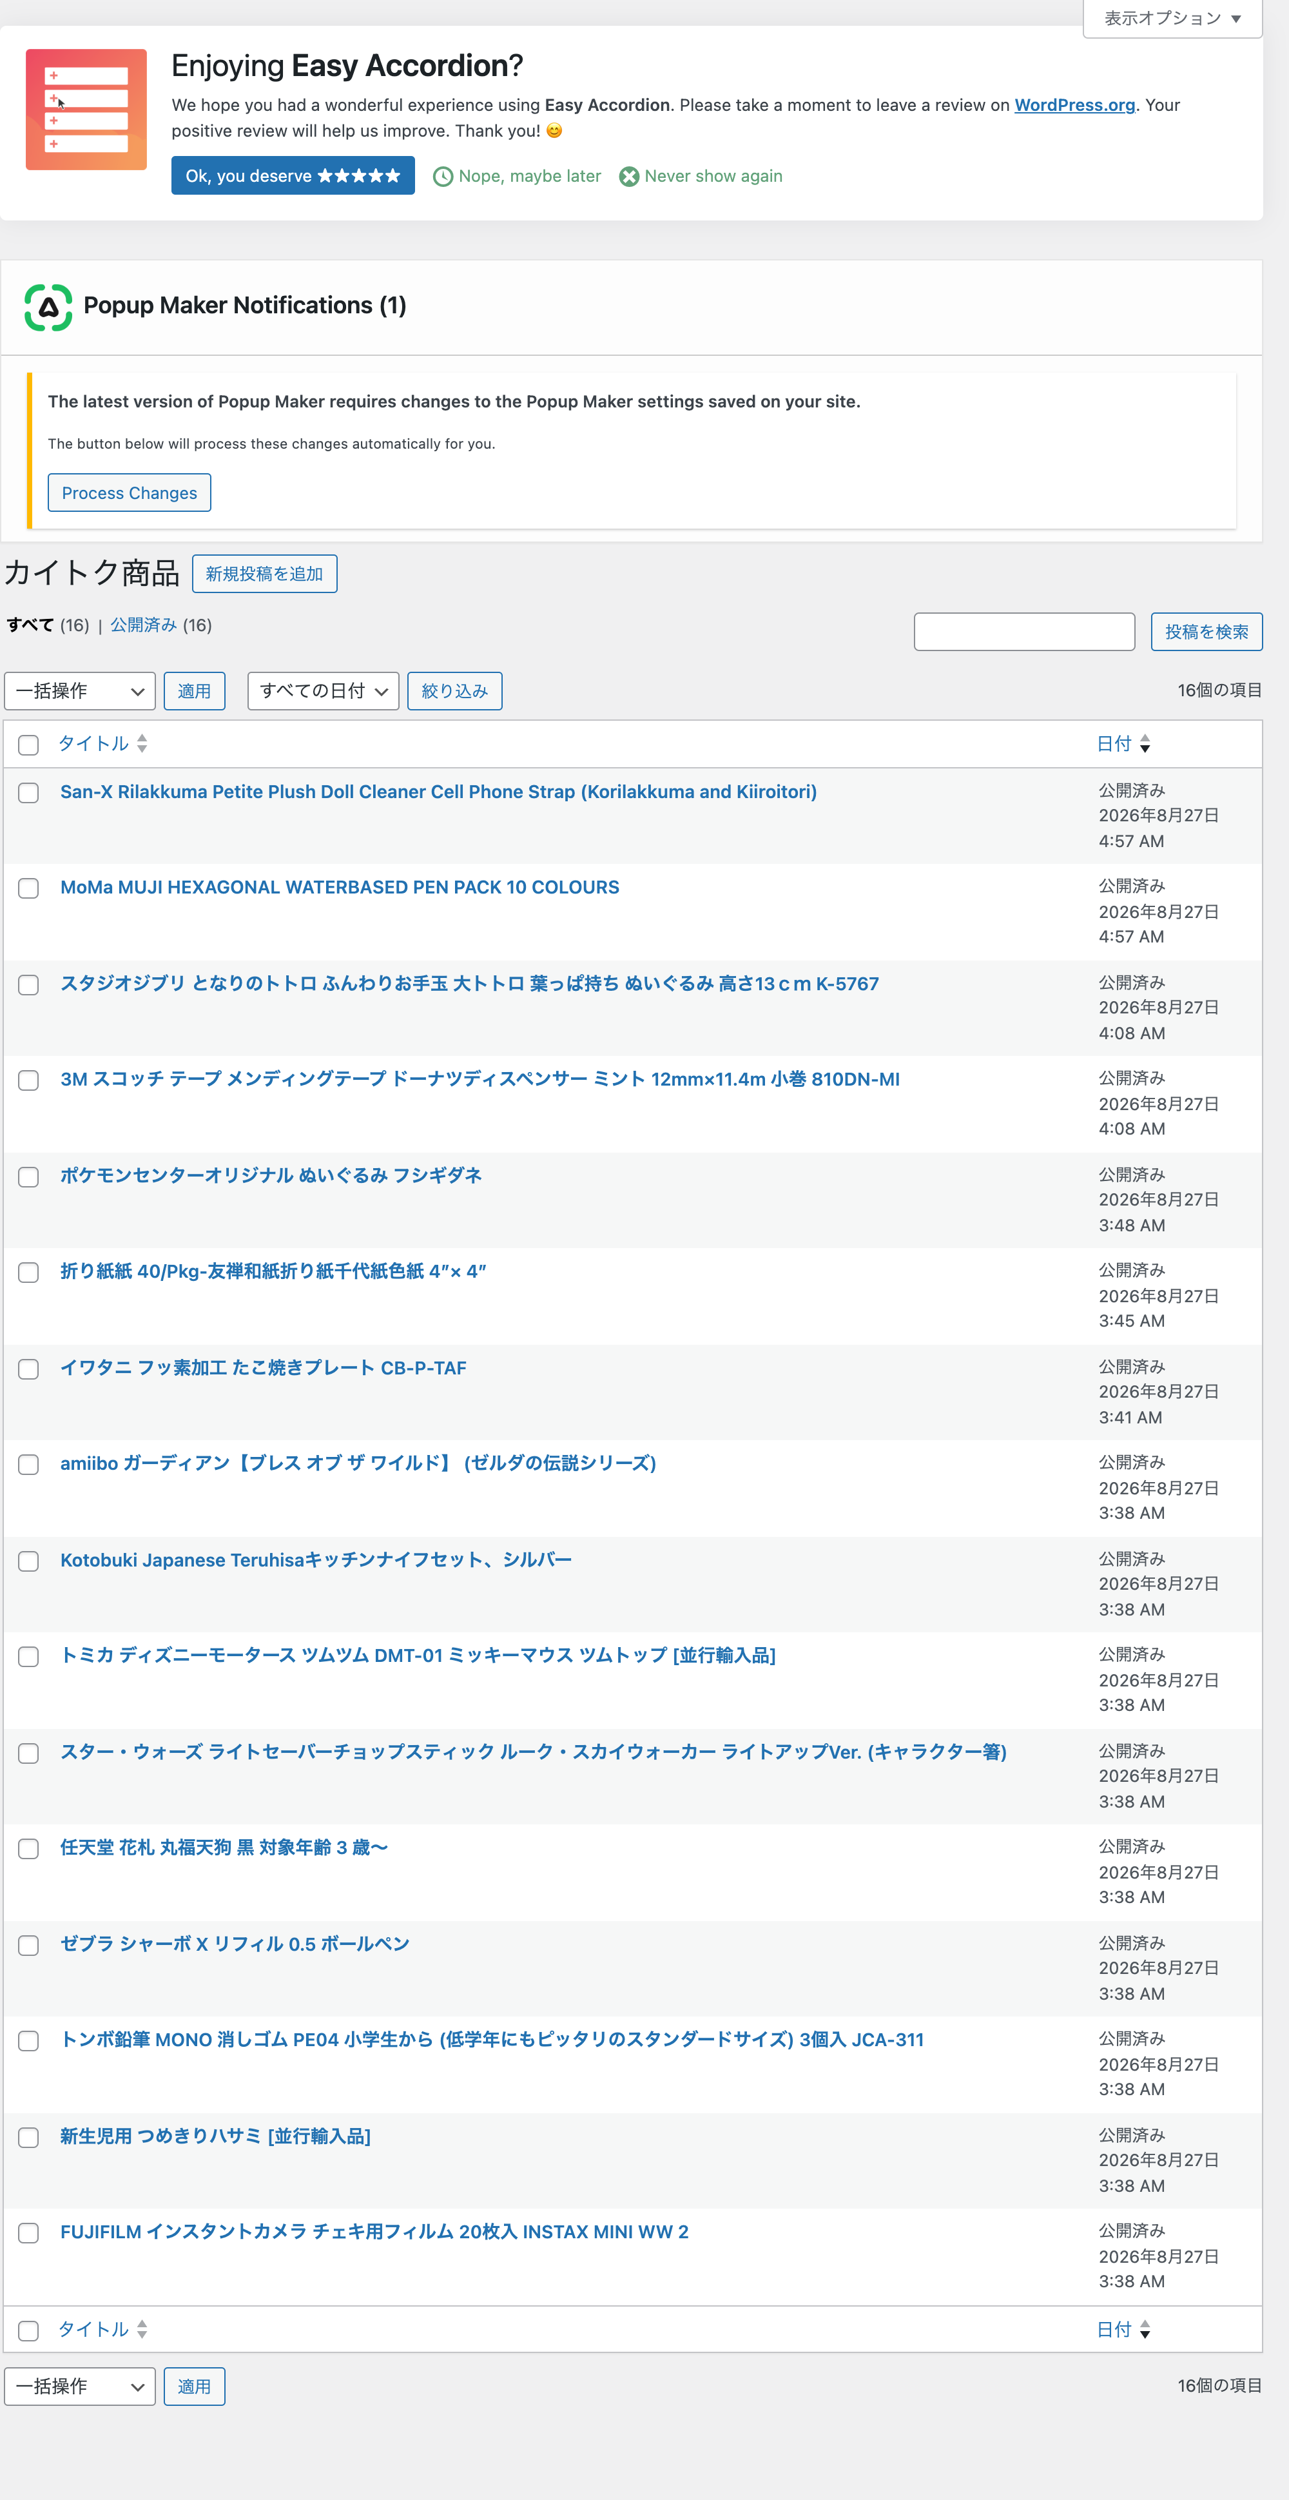This screenshot has width=1289, height=2500.
Task: Click Ok, you deserve five stars button
Action: (x=293, y=175)
